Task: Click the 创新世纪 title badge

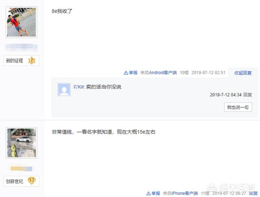Action: click(22, 181)
